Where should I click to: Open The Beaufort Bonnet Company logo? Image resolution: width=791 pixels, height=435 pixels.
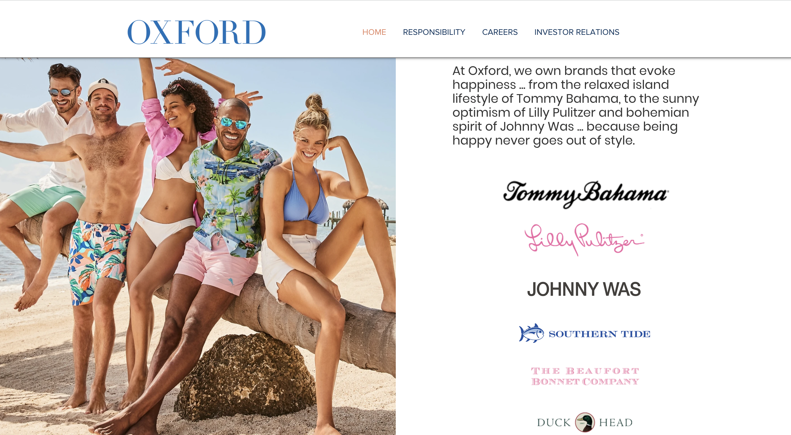tap(585, 376)
